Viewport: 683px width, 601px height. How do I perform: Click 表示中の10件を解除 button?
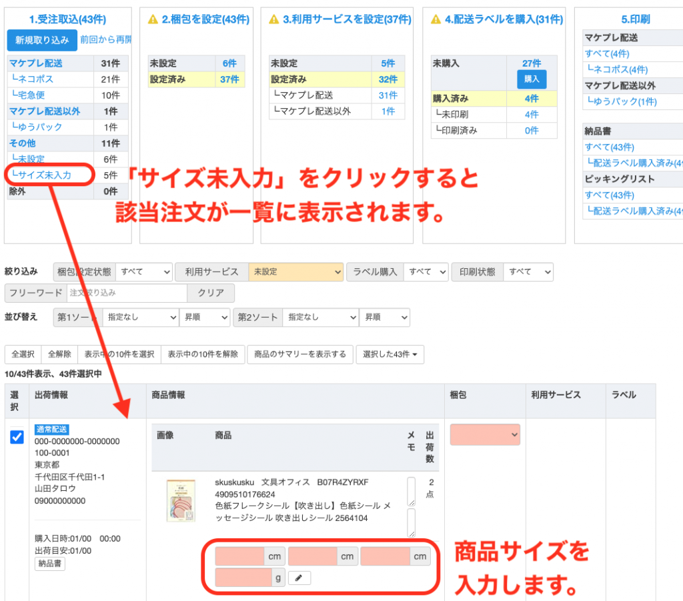click(x=203, y=354)
